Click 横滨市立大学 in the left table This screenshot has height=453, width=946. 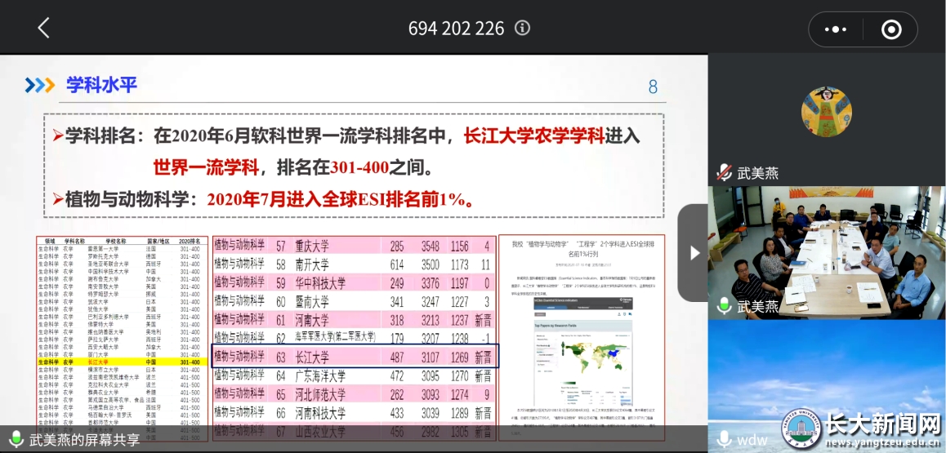point(103,369)
